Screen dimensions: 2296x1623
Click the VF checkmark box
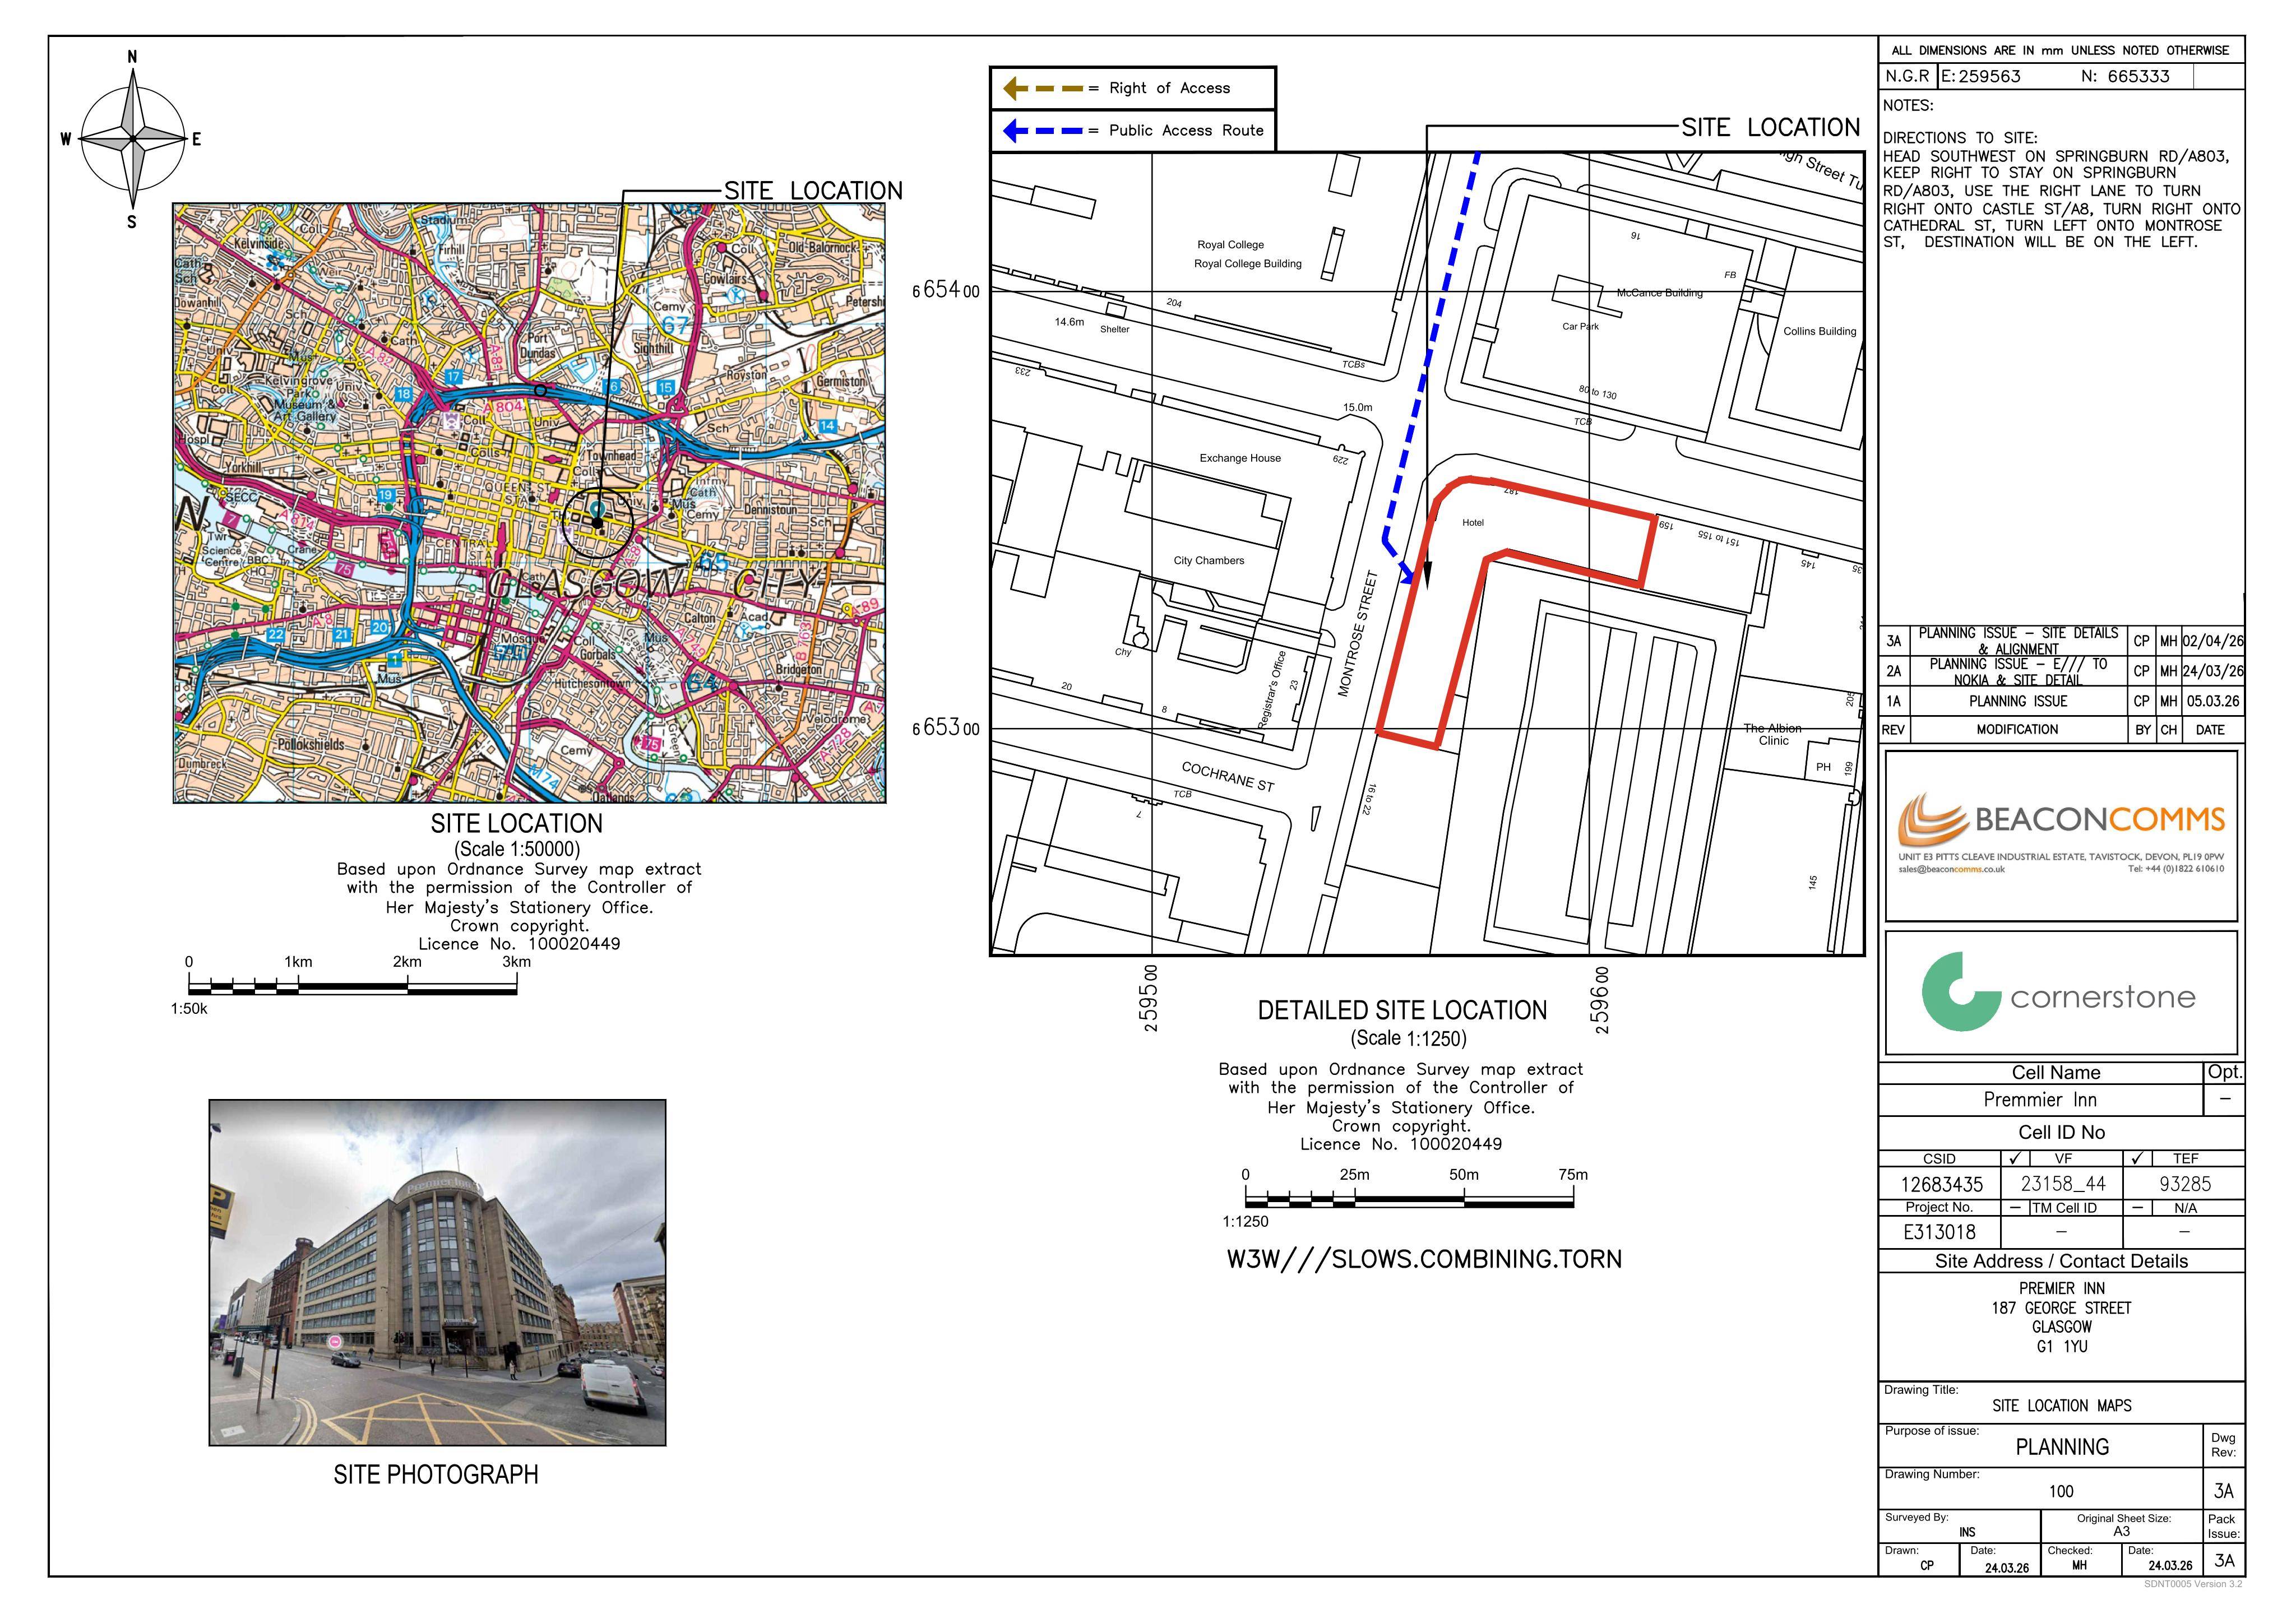[x=2015, y=1159]
